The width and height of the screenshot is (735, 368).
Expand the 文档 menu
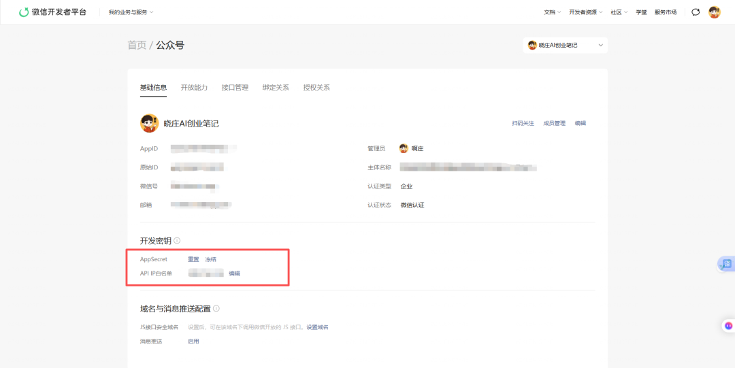click(x=552, y=12)
